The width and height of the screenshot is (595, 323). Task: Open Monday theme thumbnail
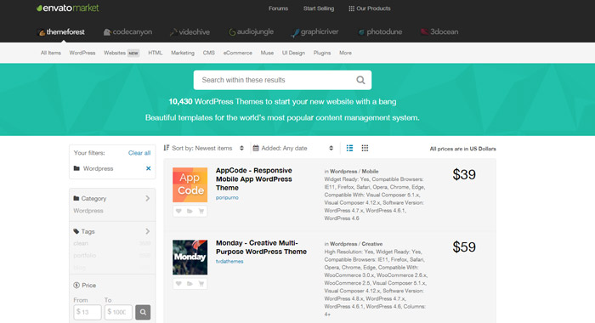[x=190, y=258]
